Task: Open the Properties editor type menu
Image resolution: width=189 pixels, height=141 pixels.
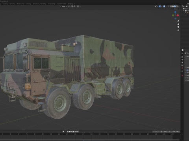Action: tap(183, 50)
